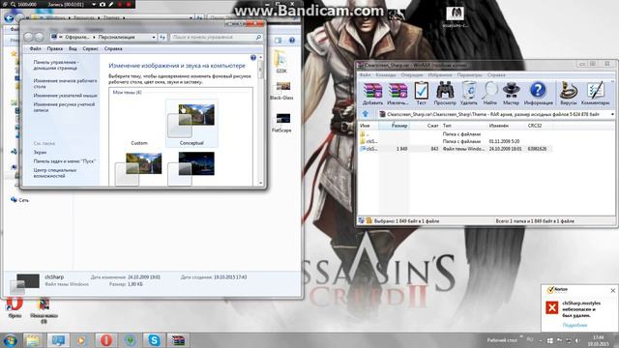
Task: Open Справка menu in Personalization window
Action: 113,48
